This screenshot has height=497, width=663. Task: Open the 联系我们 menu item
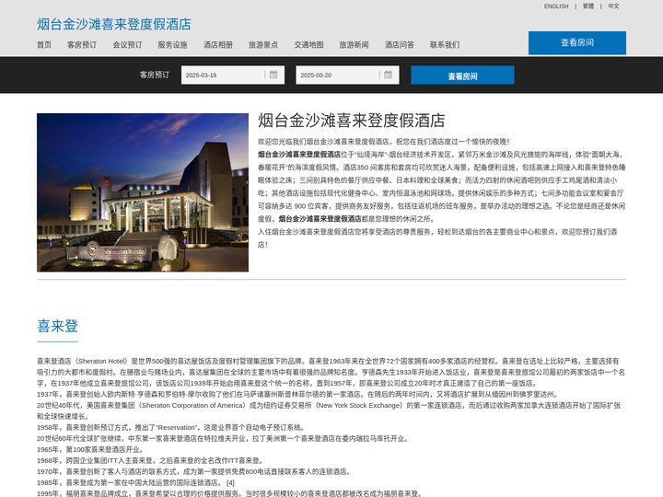click(445, 45)
